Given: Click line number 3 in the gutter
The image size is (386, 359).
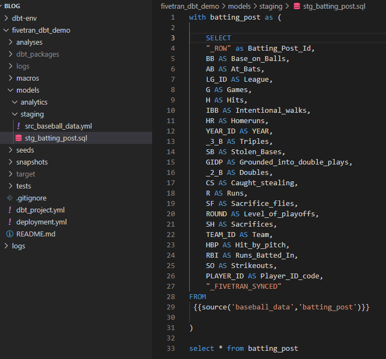Looking at the screenshot, I should 173,38.
